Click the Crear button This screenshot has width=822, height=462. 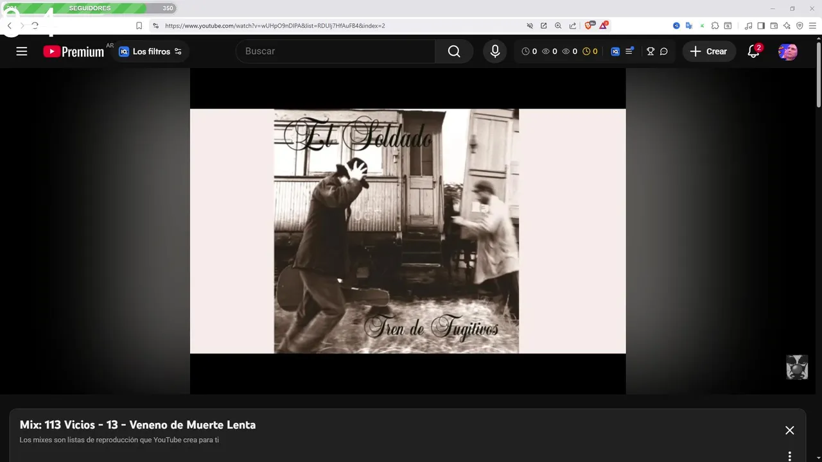click(709, 51)
